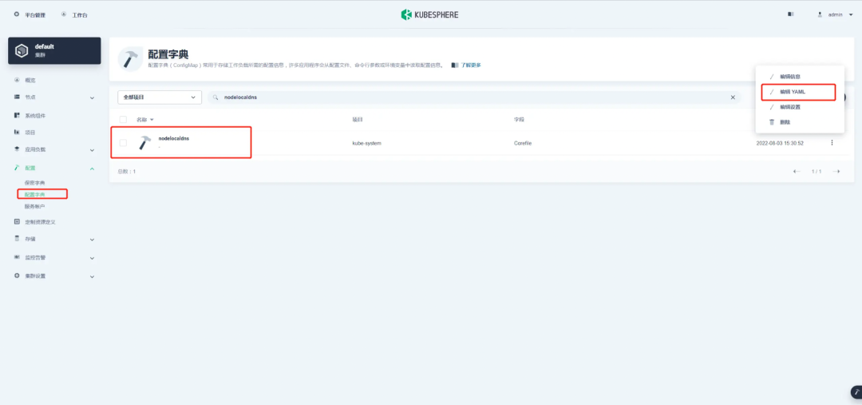Click the search field containing nodelocaldns
The height and width of the screenshot is (405, 862).
click(474, 97)
